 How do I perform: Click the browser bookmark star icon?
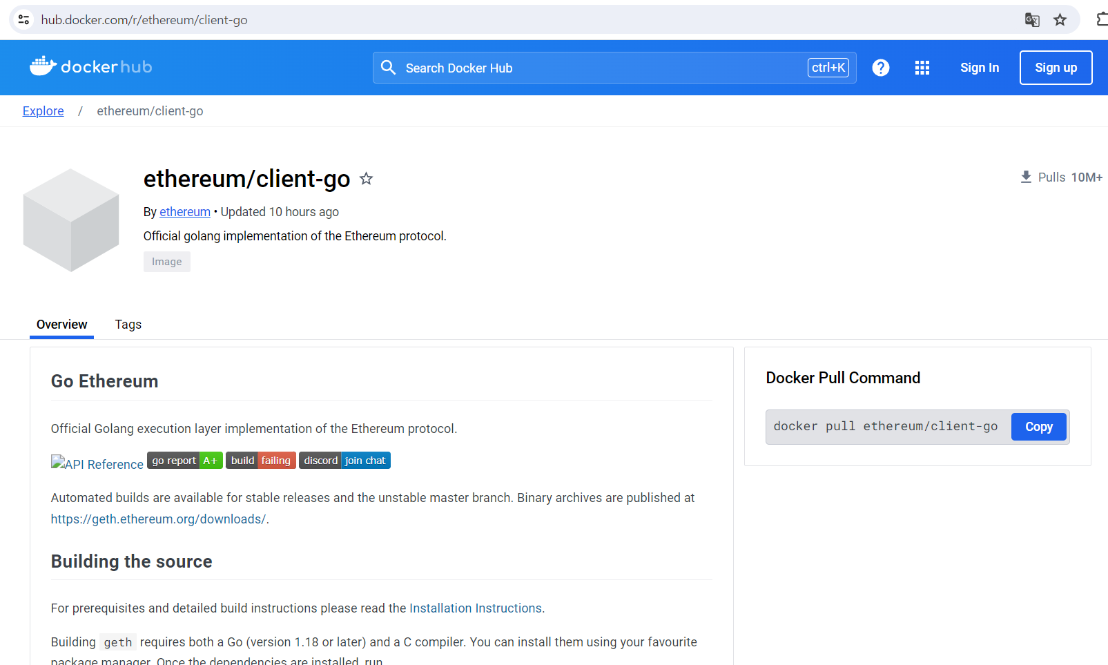1060,20
